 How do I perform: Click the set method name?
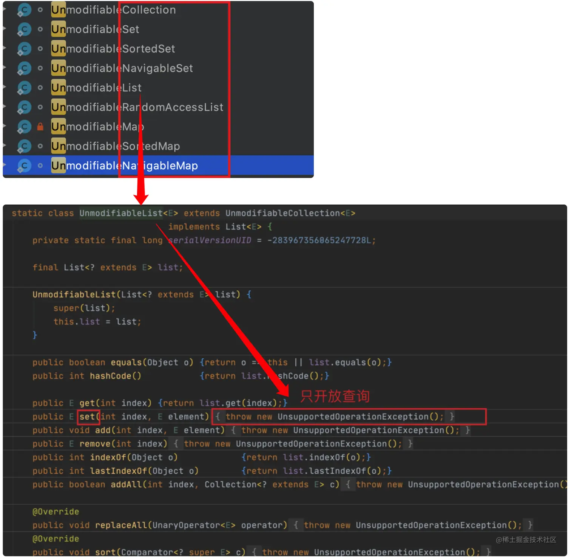(x=87, y=417)
